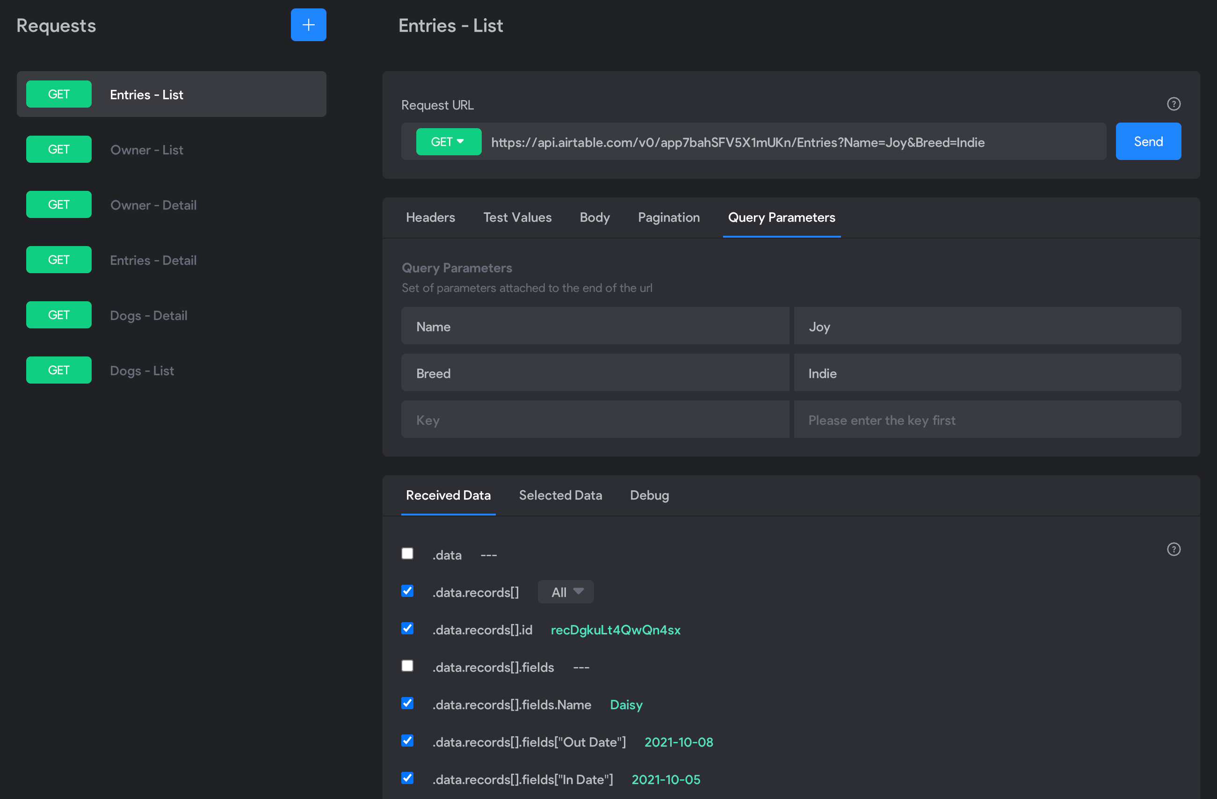Click the Send button

(1148, 141)
